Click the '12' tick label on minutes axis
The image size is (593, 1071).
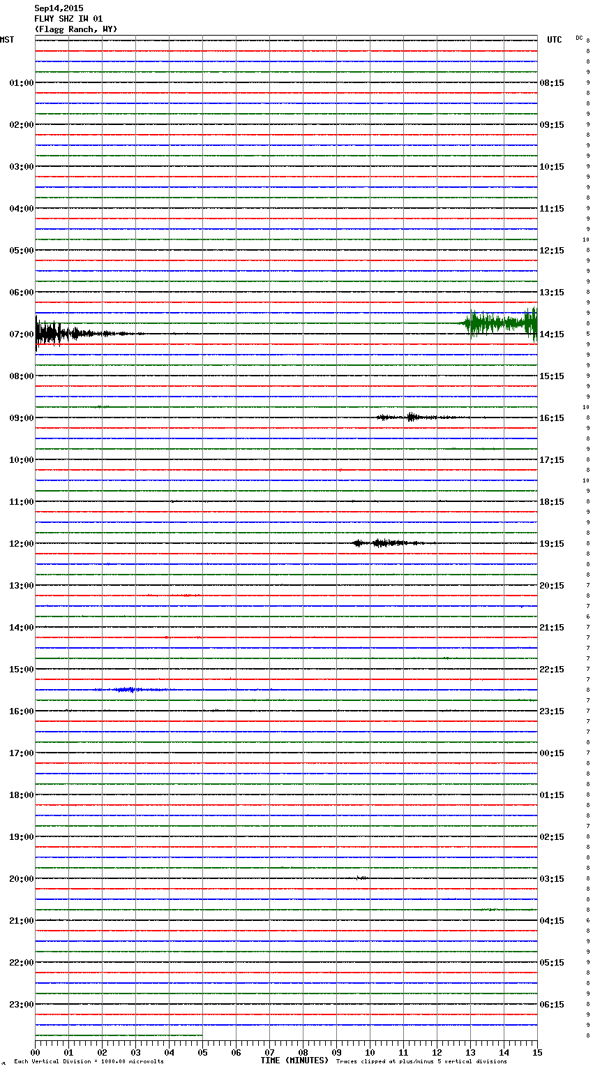click(437, 1052)
